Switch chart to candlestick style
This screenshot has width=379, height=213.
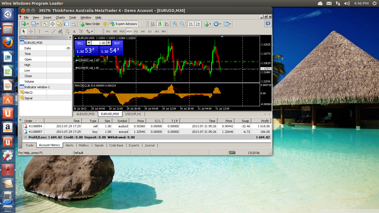[160, 24]
